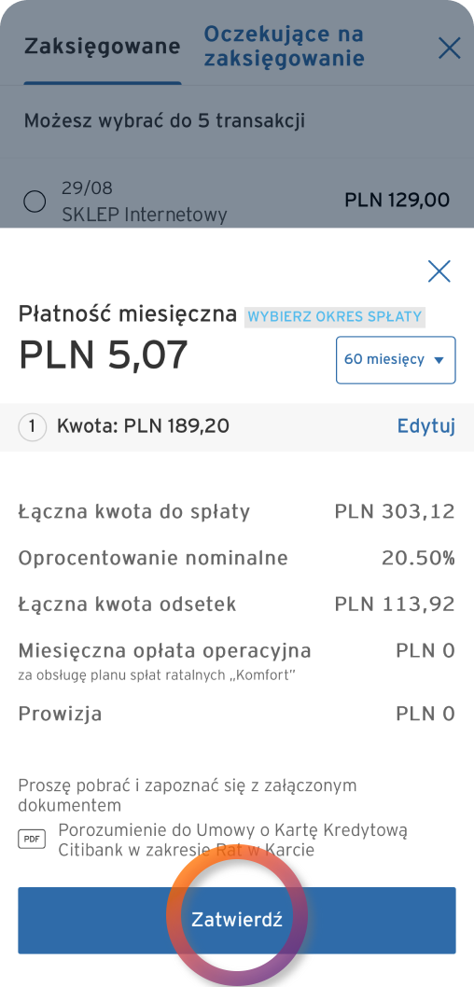Click Edytuj to edit the amount
Viewport: 474px width, 987px height.
tap(426, 426)
